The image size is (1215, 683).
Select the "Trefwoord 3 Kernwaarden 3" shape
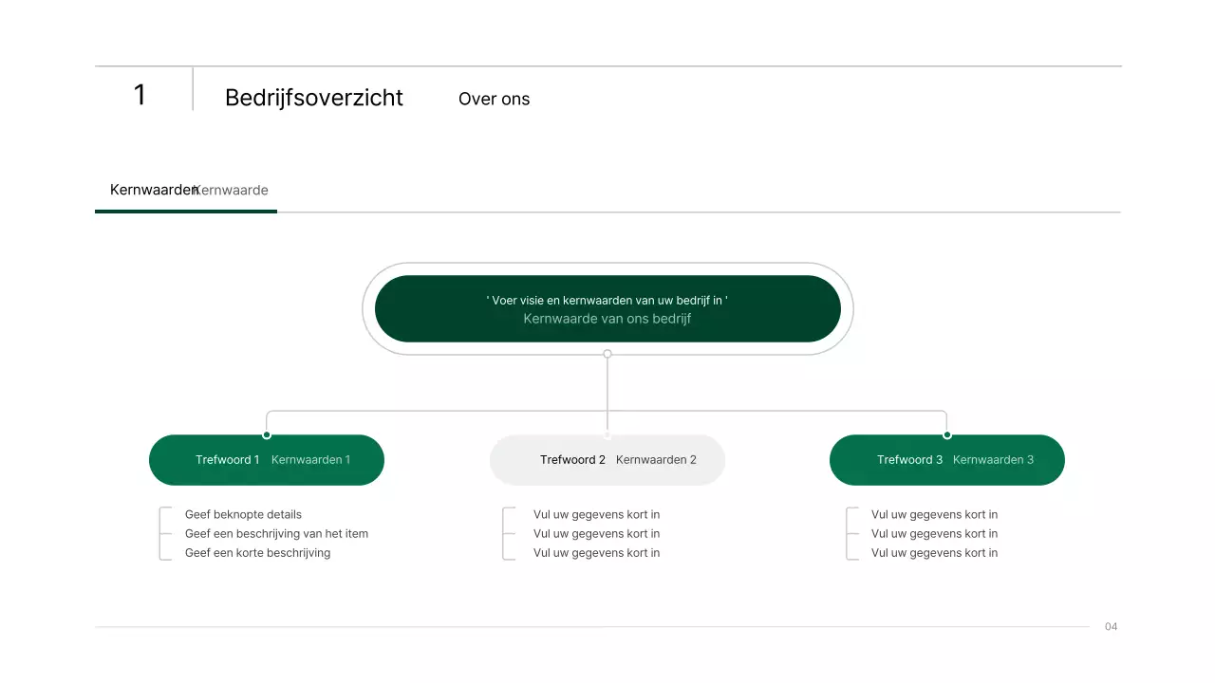(947, 459)
